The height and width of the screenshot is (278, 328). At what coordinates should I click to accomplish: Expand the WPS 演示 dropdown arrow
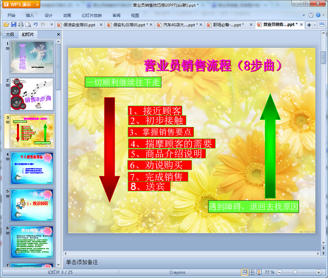(37, 4)
